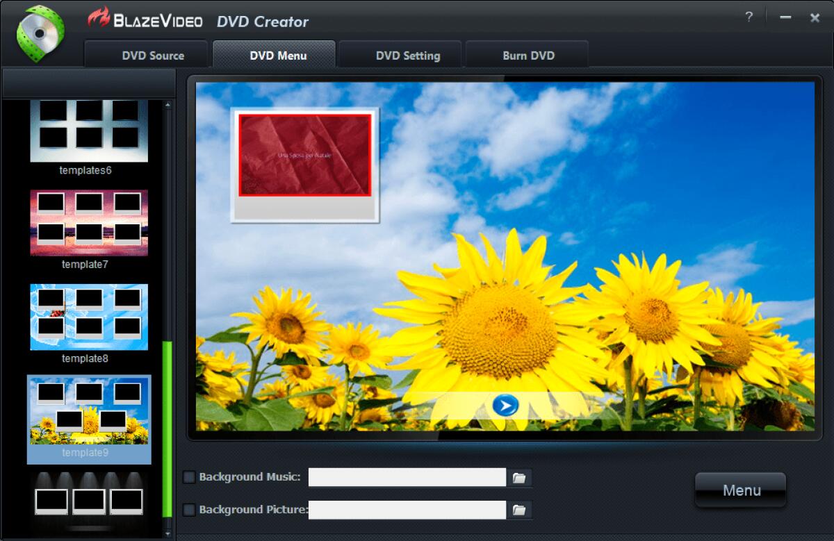Choose the template8 ice-themed thumbnail
834x541 pixels.
(x=88, y=317)
